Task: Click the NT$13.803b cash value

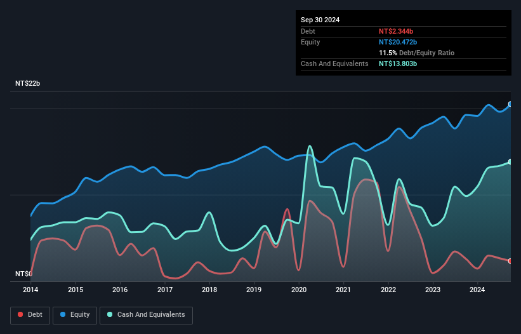Action: [x=398, y=63]
